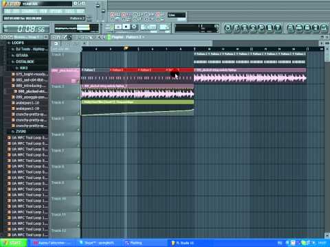This screenshot has width=330, height=247.
Task: Click the second round shortcut button in the top toolbar
Action: 236,28
